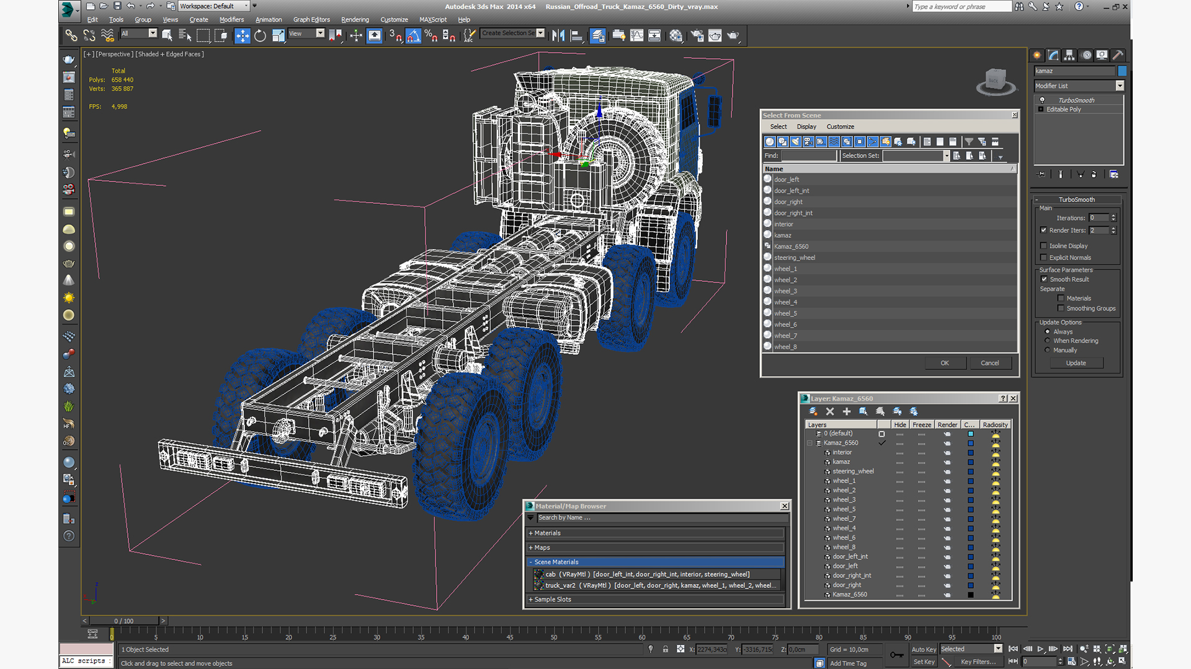Toggle Display Geometry filter in Select From Scene

click(x=770, y=142)
